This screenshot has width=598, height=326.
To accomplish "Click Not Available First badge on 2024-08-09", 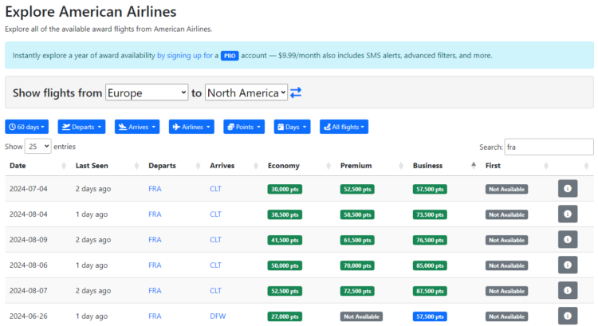I will (506, 240).
